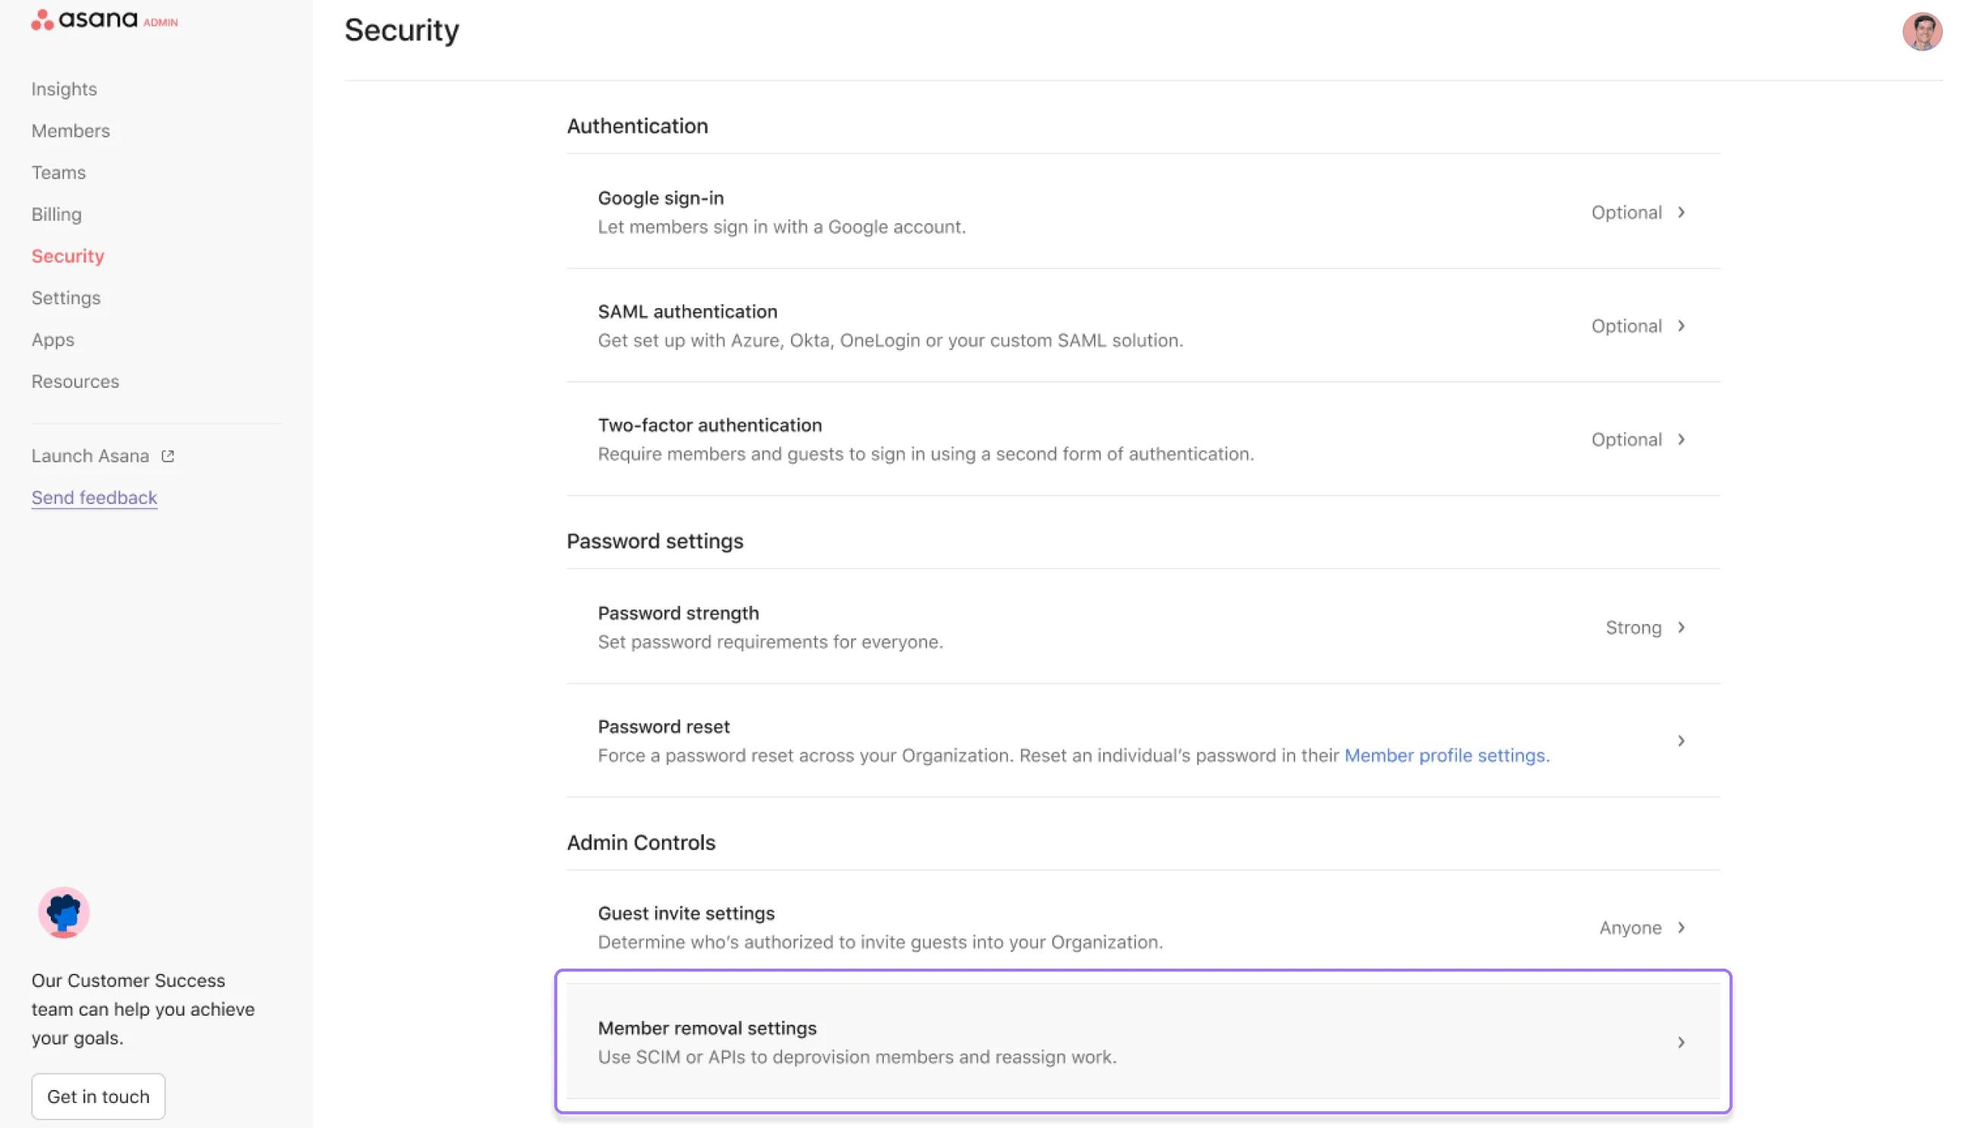1974x1128 pixels.
Task: Select Apps from the sidebar
Action: tap(52, 340)
